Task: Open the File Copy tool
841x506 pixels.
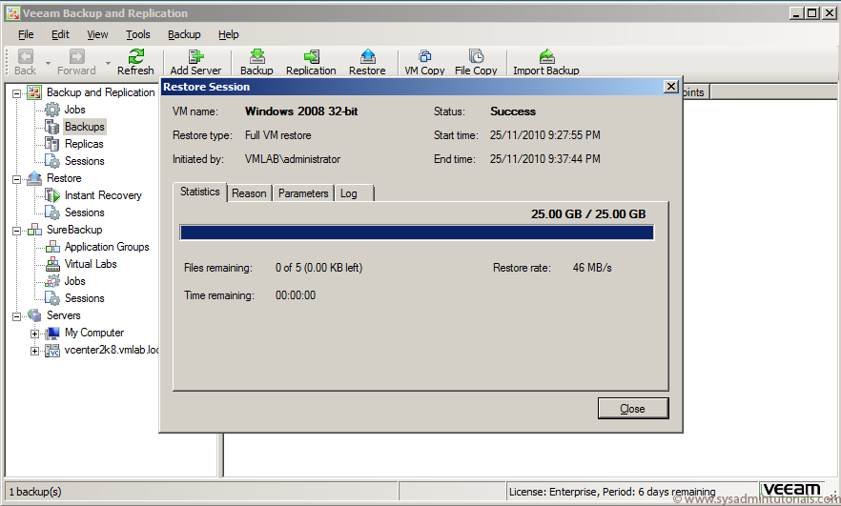Action: point(476,56)
